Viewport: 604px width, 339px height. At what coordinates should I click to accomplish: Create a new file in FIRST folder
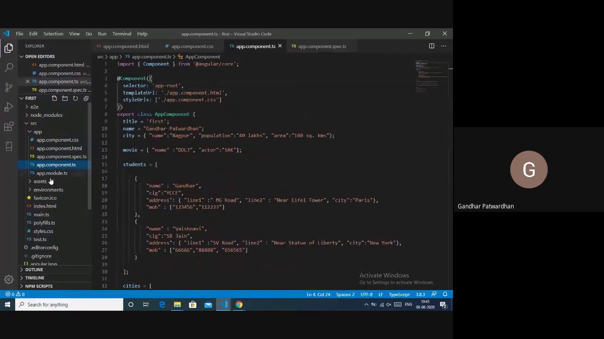54,98
